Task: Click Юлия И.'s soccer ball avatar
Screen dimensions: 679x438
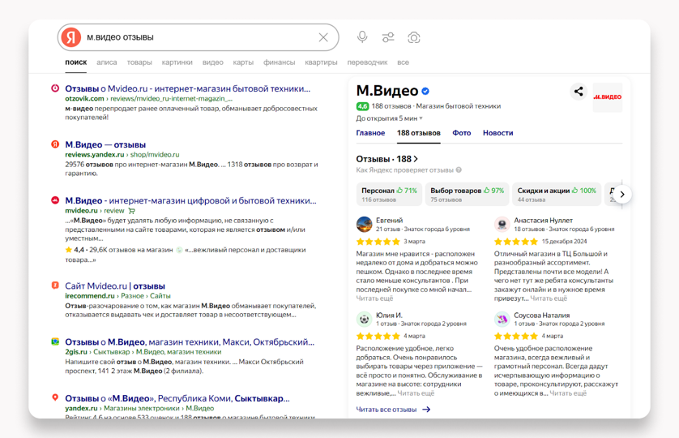Action: [x=364, y=320]
